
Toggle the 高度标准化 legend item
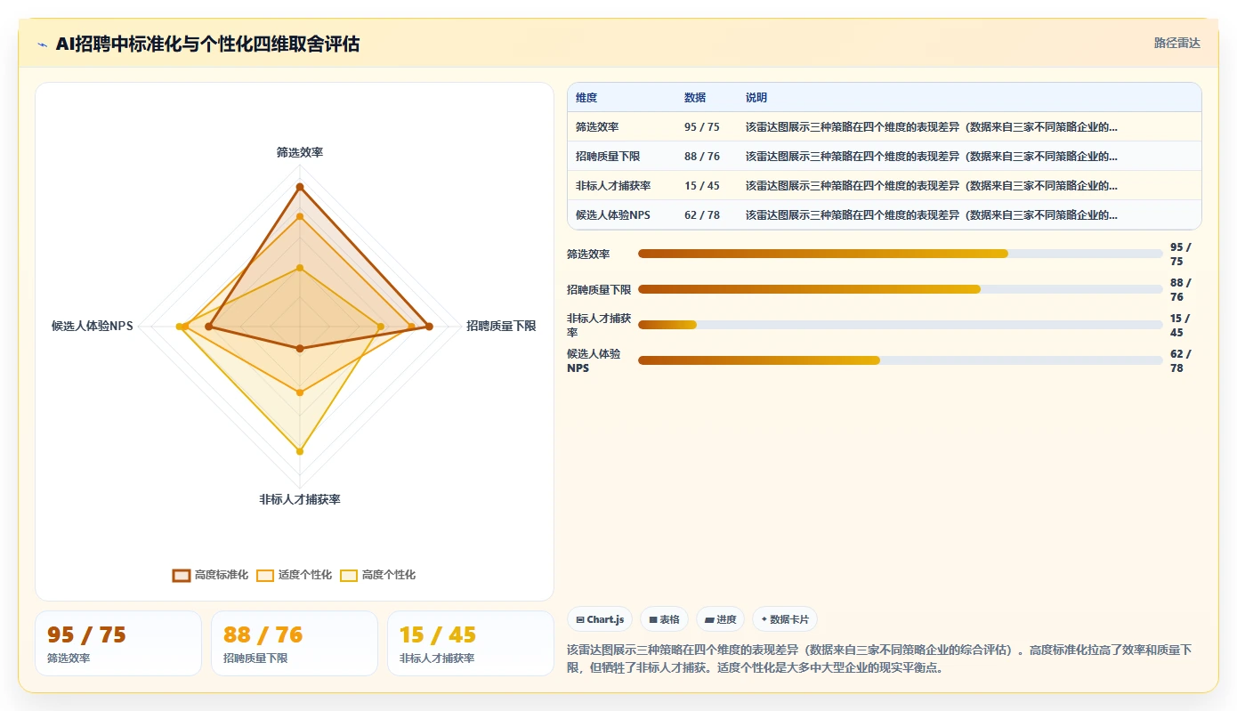tap(211, 575)
